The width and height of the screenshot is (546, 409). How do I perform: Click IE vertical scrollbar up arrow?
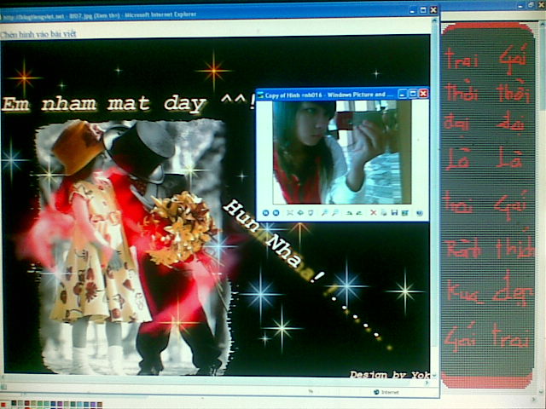[x=434, y=21]
